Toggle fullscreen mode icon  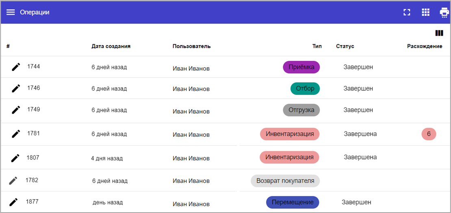click(407, 12)
